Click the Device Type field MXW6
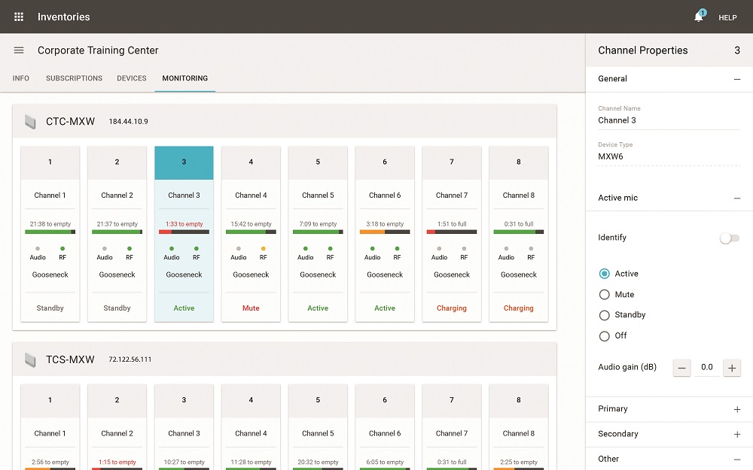This screenshot has height=470, width=753. [669, 156]
